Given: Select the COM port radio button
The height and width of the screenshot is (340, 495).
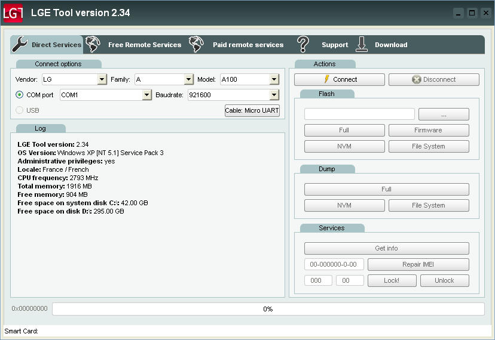Looking at the screenshot, I should (19, 94).
